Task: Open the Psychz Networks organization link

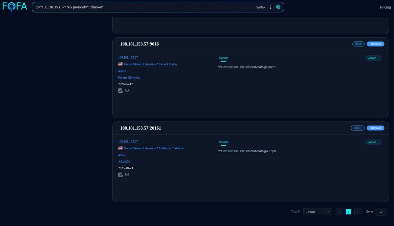Action: 129,78
